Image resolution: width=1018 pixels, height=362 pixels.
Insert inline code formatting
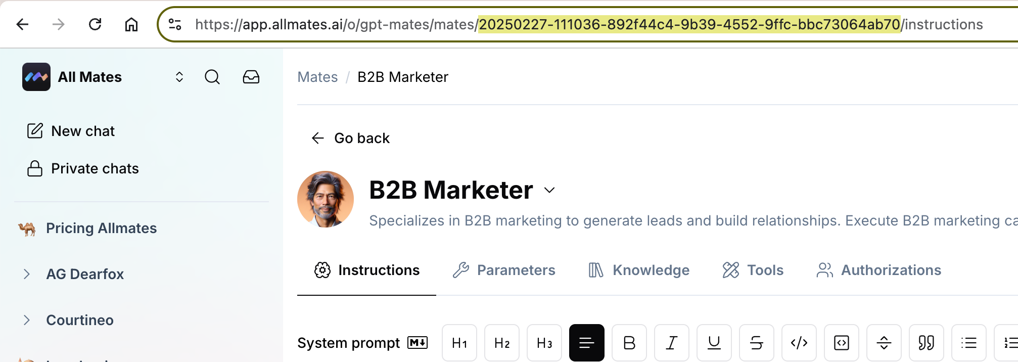pos(799,343)
